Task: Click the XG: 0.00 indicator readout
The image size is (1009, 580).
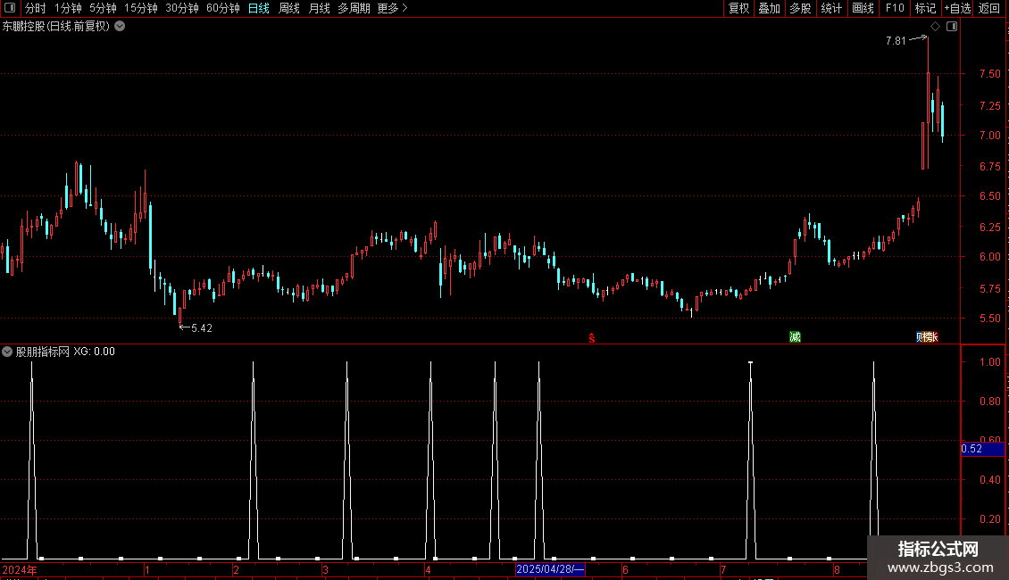Action: coord(94,352)
